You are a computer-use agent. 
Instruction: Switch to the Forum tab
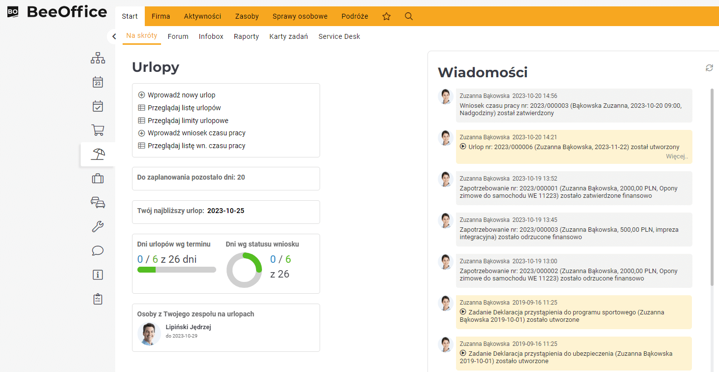[x=178, y=36]
